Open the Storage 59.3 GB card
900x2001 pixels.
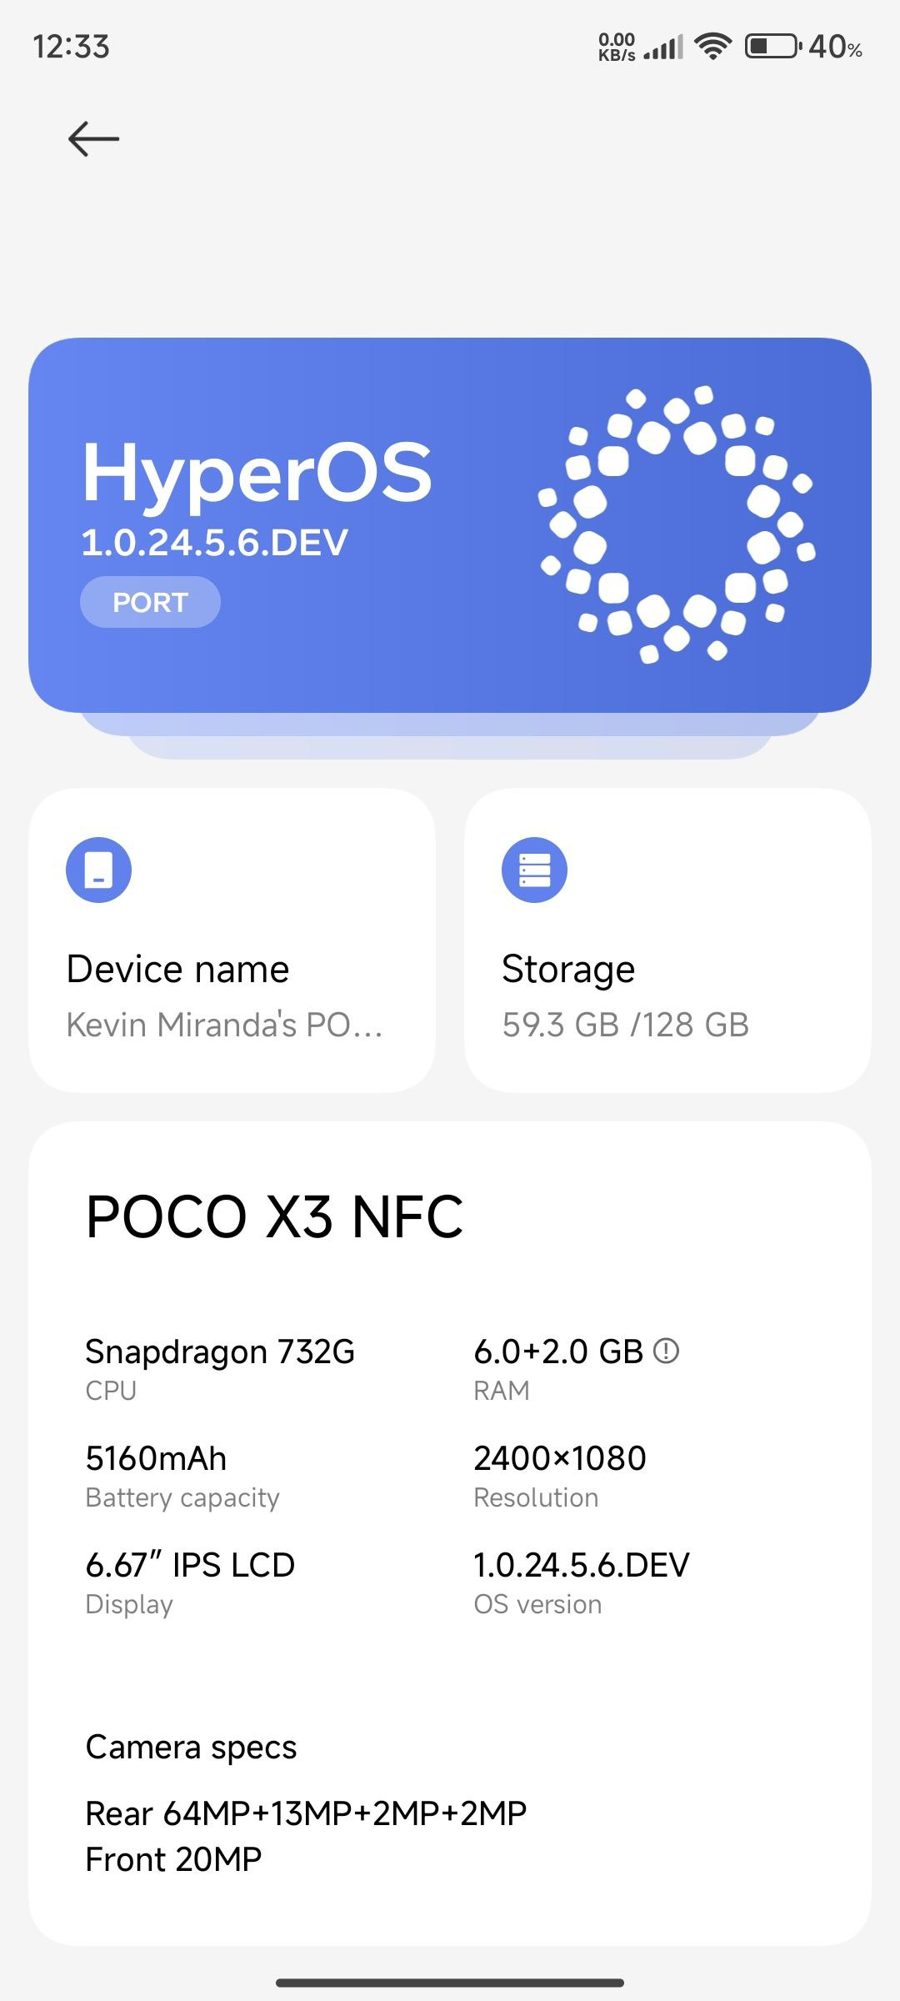667,940
